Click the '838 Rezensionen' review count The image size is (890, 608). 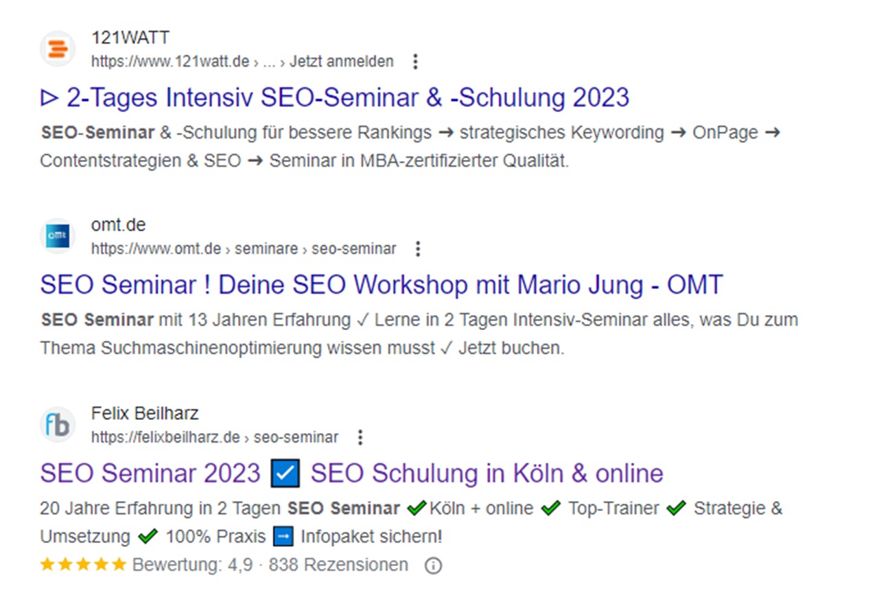coord(340,565)
